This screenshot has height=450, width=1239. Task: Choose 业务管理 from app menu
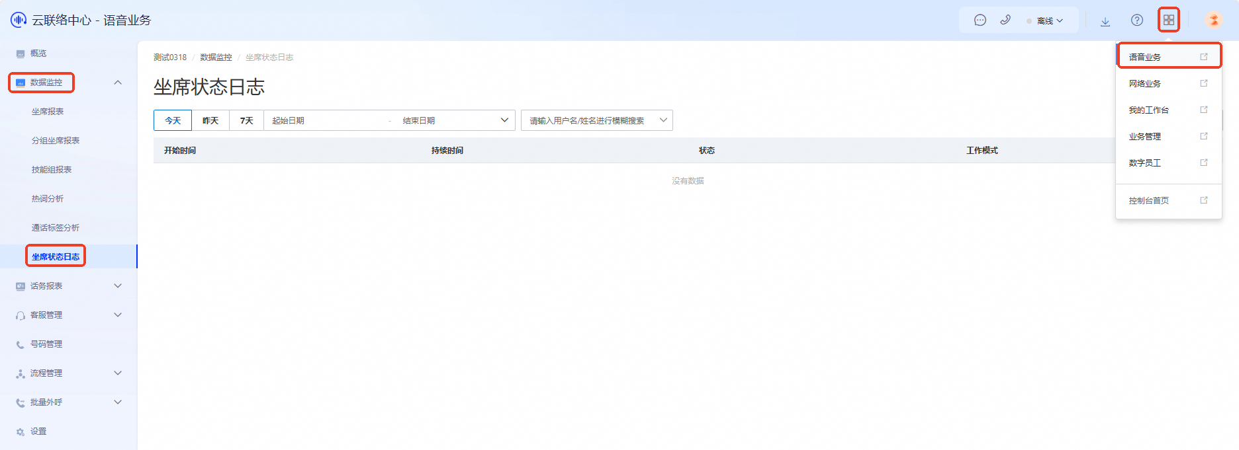[1169, 136]
